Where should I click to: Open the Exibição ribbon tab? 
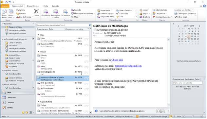(55, 6)
